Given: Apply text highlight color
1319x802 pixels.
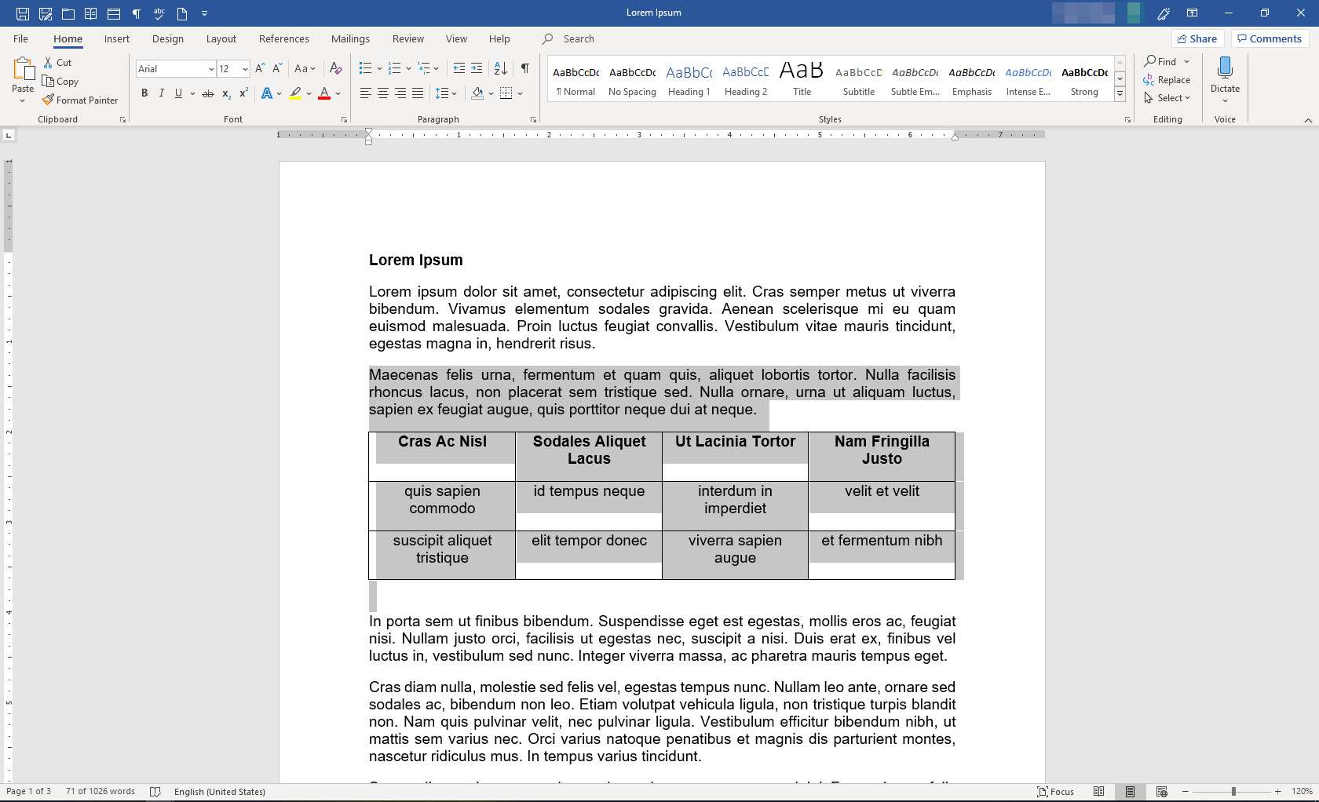Looking at the screenshot, I should tap(296, 93).
